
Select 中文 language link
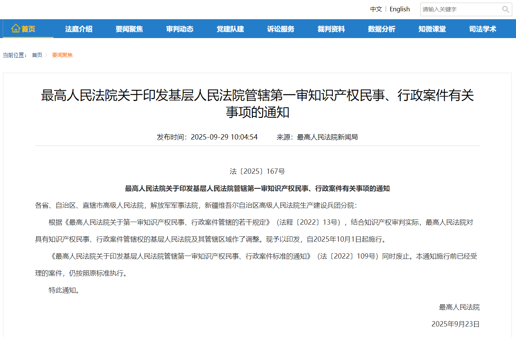376,9
